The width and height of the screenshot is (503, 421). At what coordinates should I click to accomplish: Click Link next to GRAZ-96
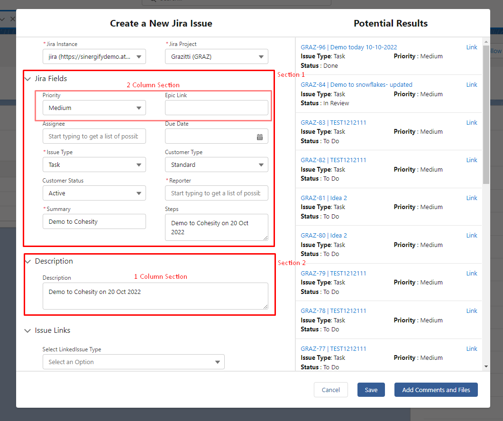pos(472,47)
